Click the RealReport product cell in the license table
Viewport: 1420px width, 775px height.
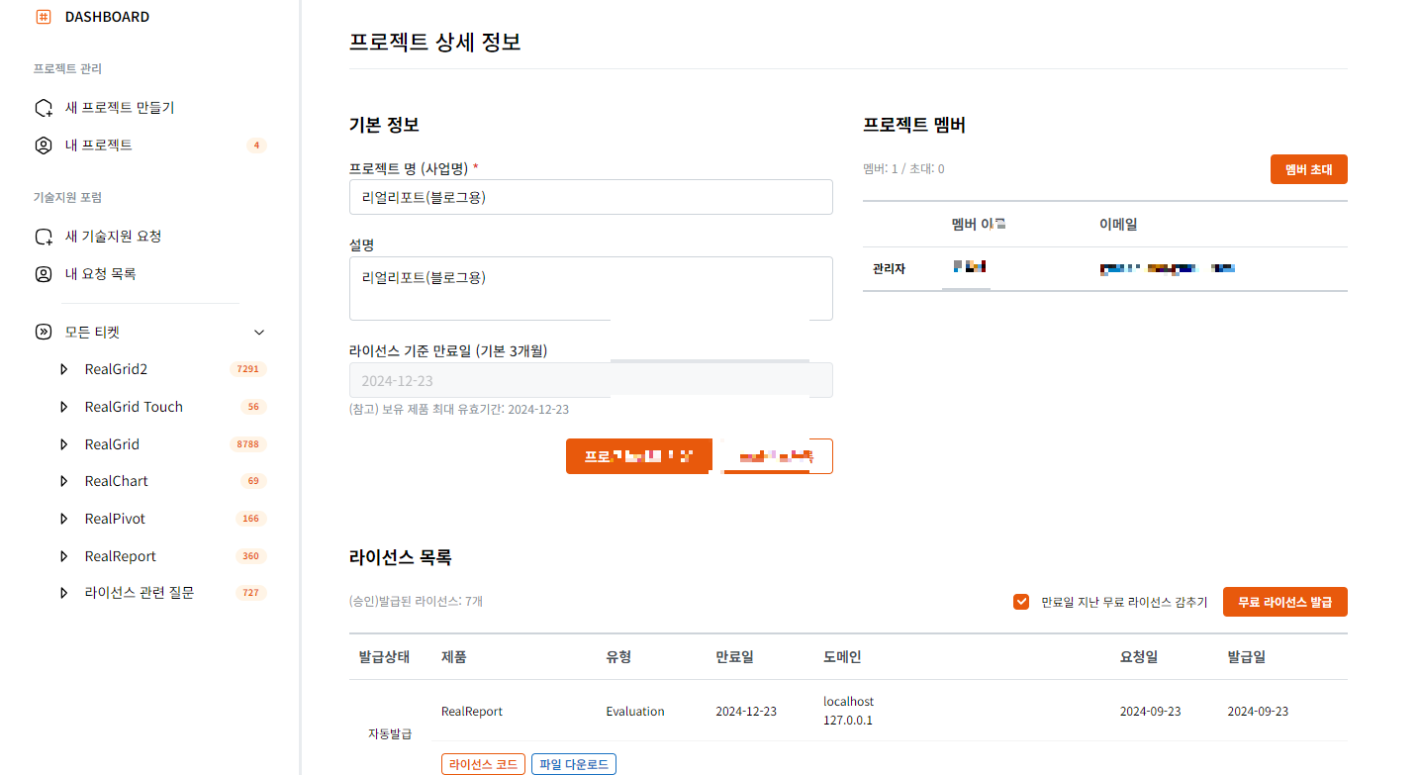(x=472, y=712)
